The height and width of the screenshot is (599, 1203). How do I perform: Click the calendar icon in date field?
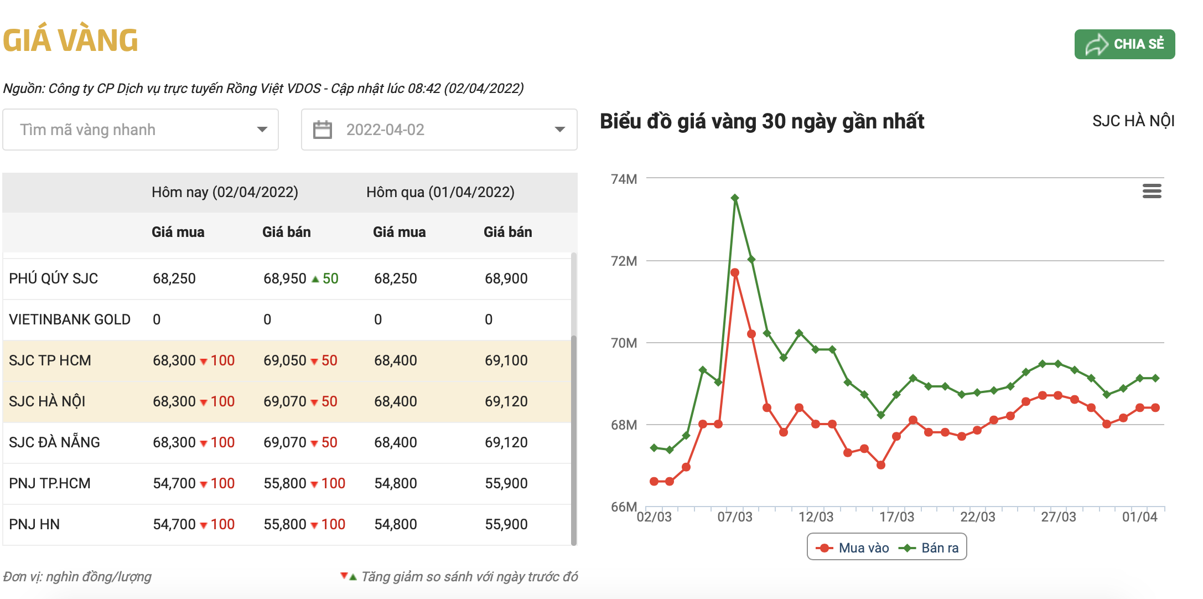click(323, 130)
